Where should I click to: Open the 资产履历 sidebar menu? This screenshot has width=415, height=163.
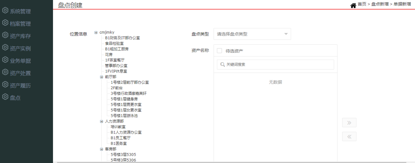(x=20, y=85)
